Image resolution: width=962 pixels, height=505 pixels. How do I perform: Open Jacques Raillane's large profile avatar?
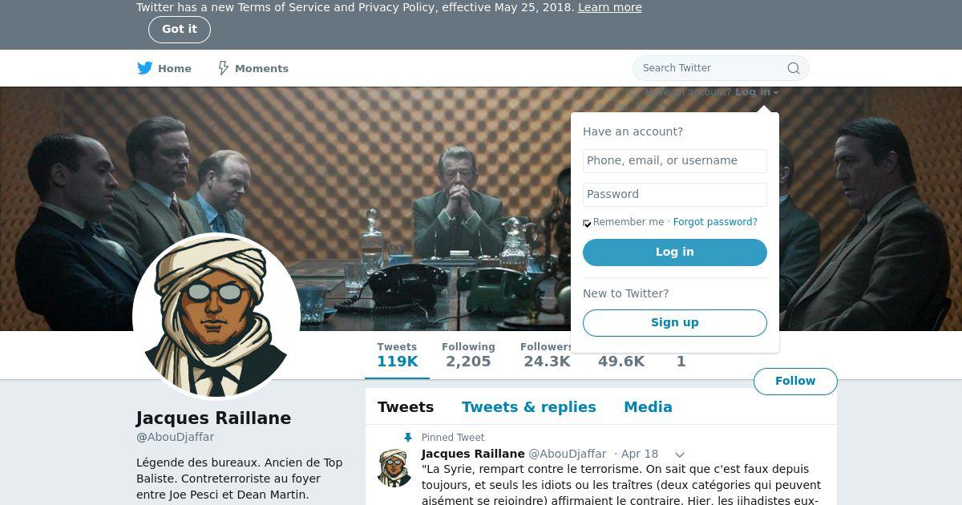[x=216, y=317]
